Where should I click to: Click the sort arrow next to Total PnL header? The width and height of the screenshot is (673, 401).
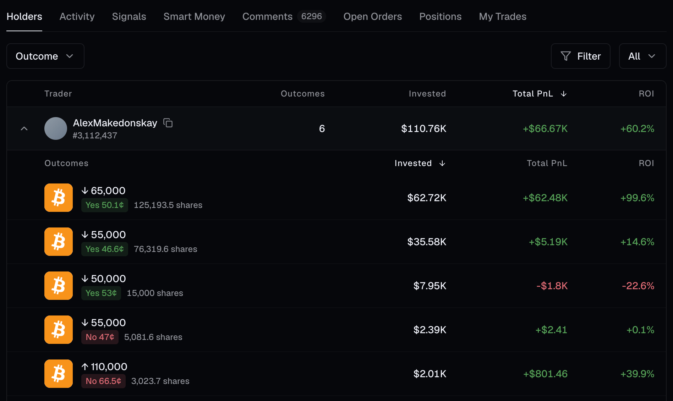(564, 94)
